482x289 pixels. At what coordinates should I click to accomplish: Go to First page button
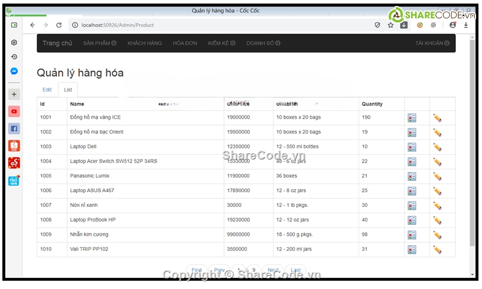point(197,270)
